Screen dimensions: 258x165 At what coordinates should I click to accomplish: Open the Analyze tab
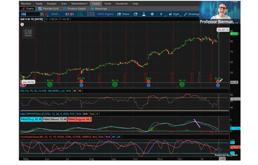52,3
